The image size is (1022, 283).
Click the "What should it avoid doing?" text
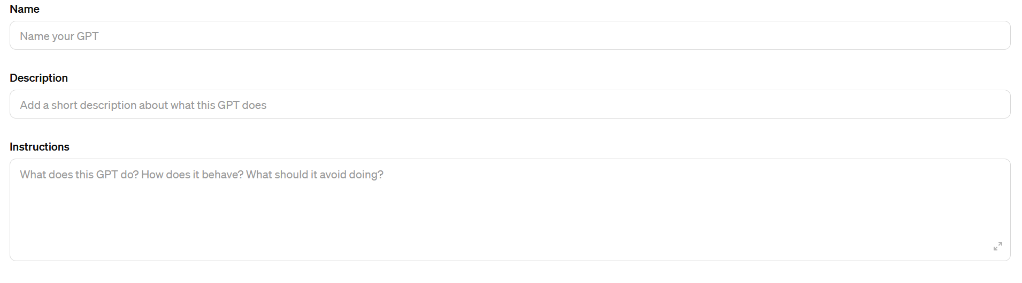pyautogui.click(x=314, y=175)
